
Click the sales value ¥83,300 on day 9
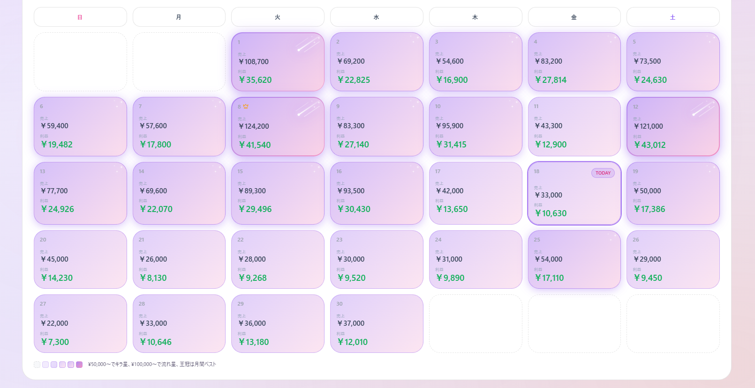(351, 126)
